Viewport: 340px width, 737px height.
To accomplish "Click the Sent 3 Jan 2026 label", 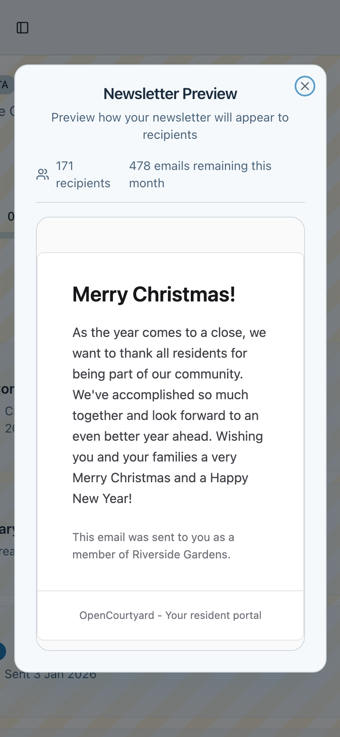I will point(50,676).
